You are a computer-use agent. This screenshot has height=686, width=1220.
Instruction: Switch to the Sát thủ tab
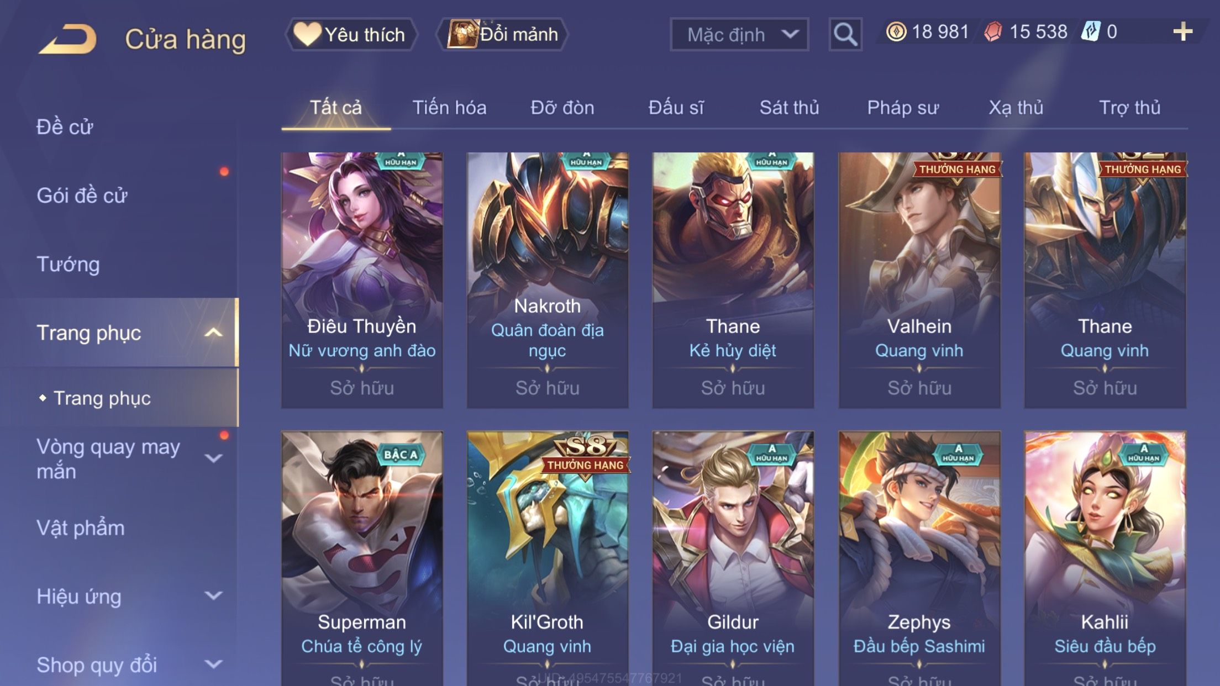pyautogui.click(x=789, y=108)
